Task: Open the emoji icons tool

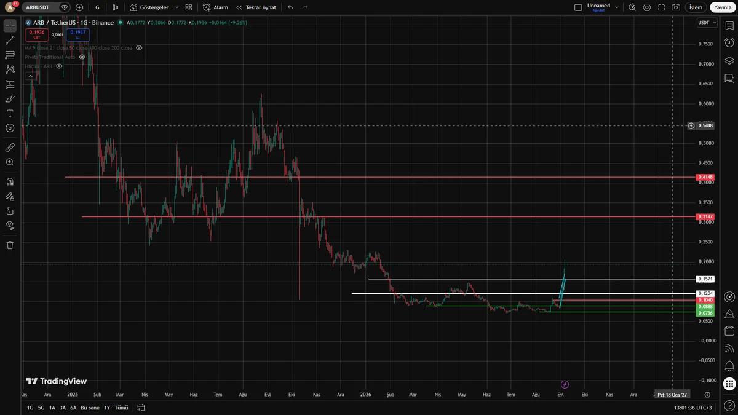Action: tap(10, 128)
